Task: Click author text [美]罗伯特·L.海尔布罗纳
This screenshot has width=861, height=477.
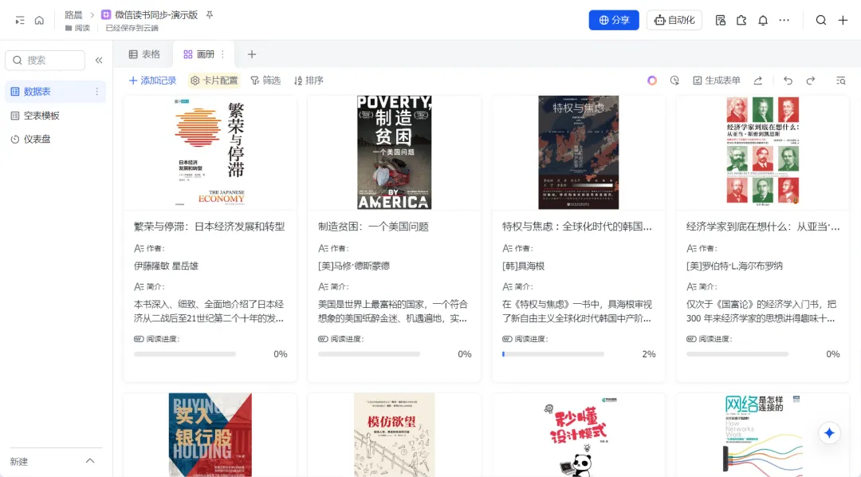Action: coord(734,266)
